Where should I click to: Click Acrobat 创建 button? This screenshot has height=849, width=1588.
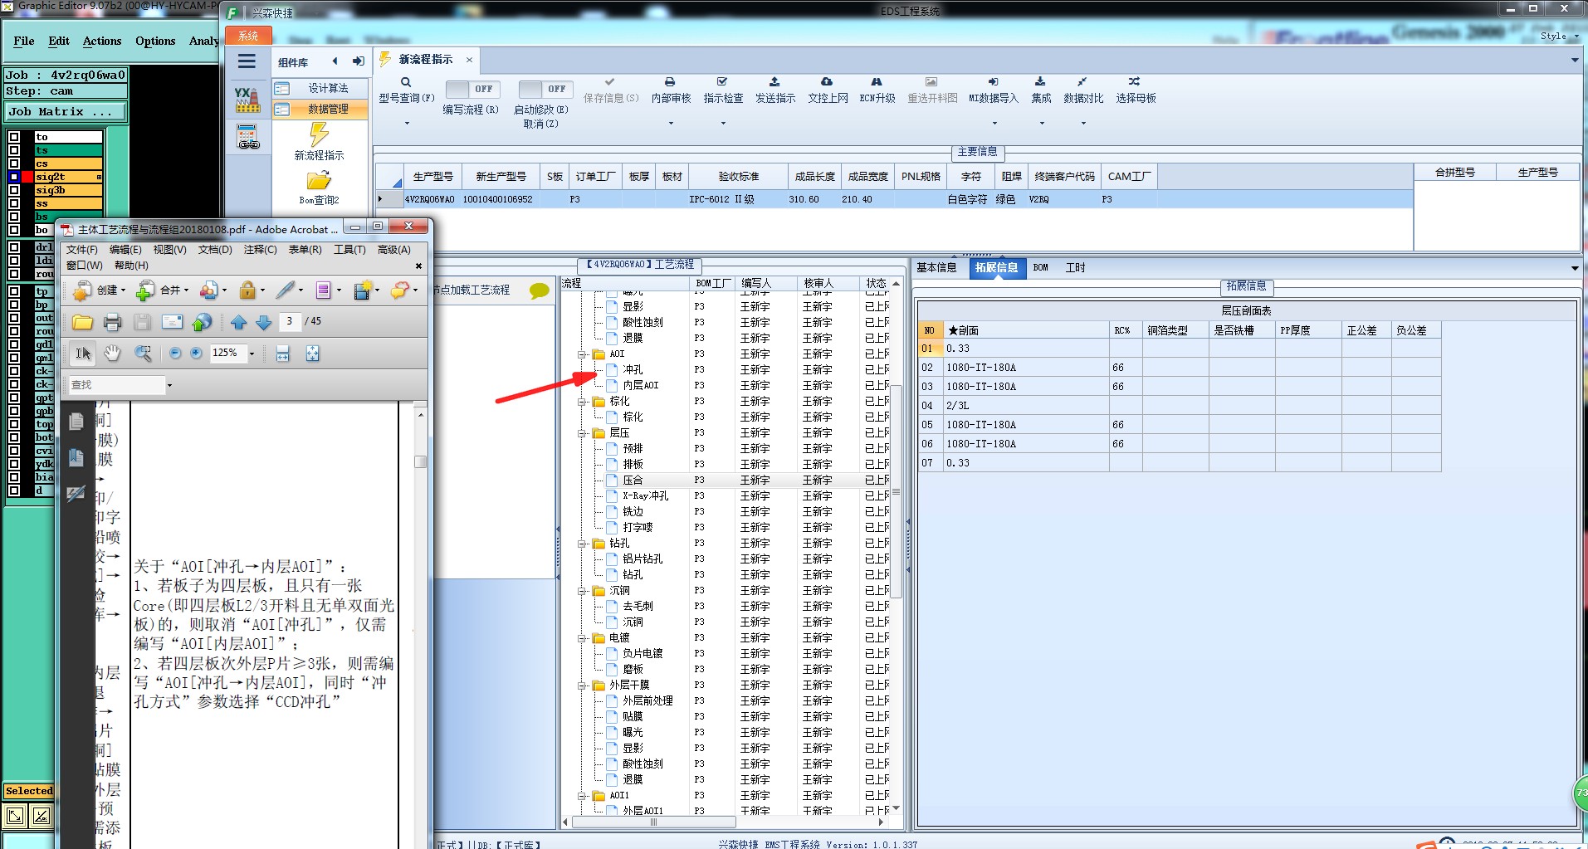99,290
